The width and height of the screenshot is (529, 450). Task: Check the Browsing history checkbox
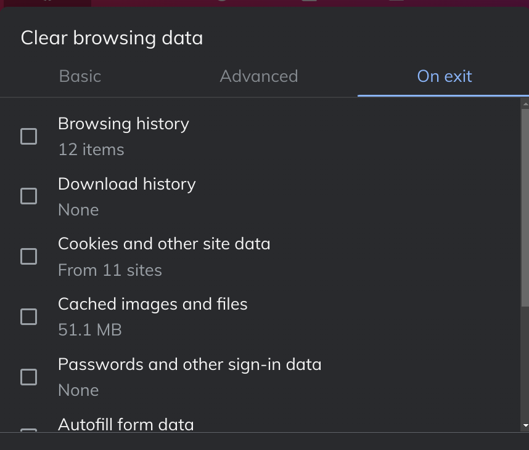pos(28,136)
